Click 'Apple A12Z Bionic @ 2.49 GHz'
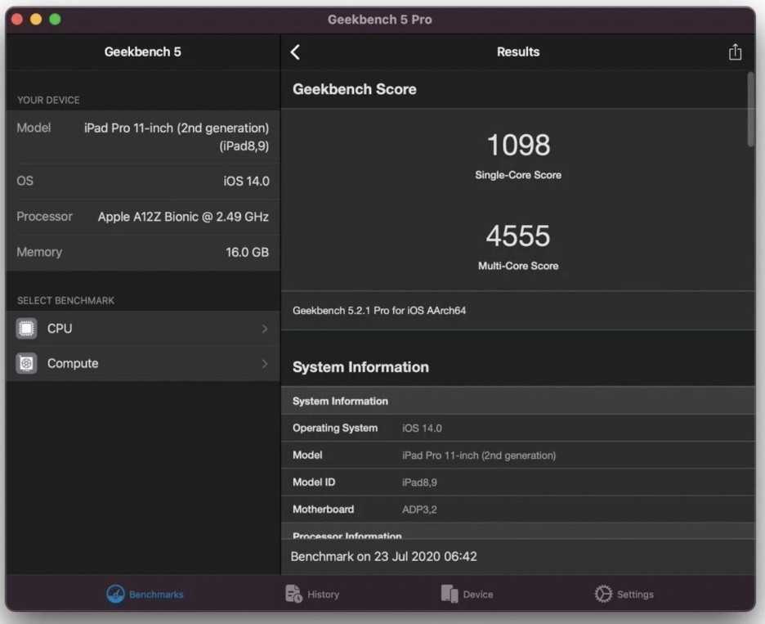Image resolution: width=765 pixels, height=624 pixels. [183, 217]
